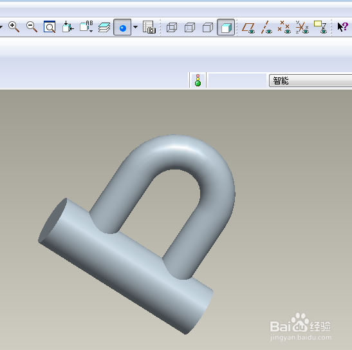Screen dimensions: 352x350
Task: Click the context-sensitive help cursor icon
Action: [x=342, y=27]
